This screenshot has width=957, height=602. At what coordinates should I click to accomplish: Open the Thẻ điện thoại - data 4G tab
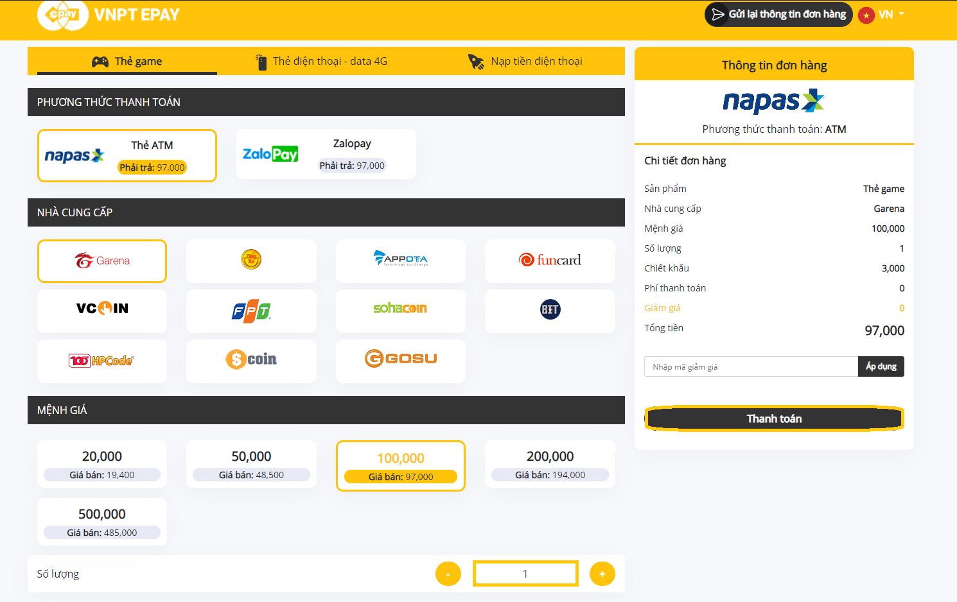pyautogui.click(x=322, y=62)
